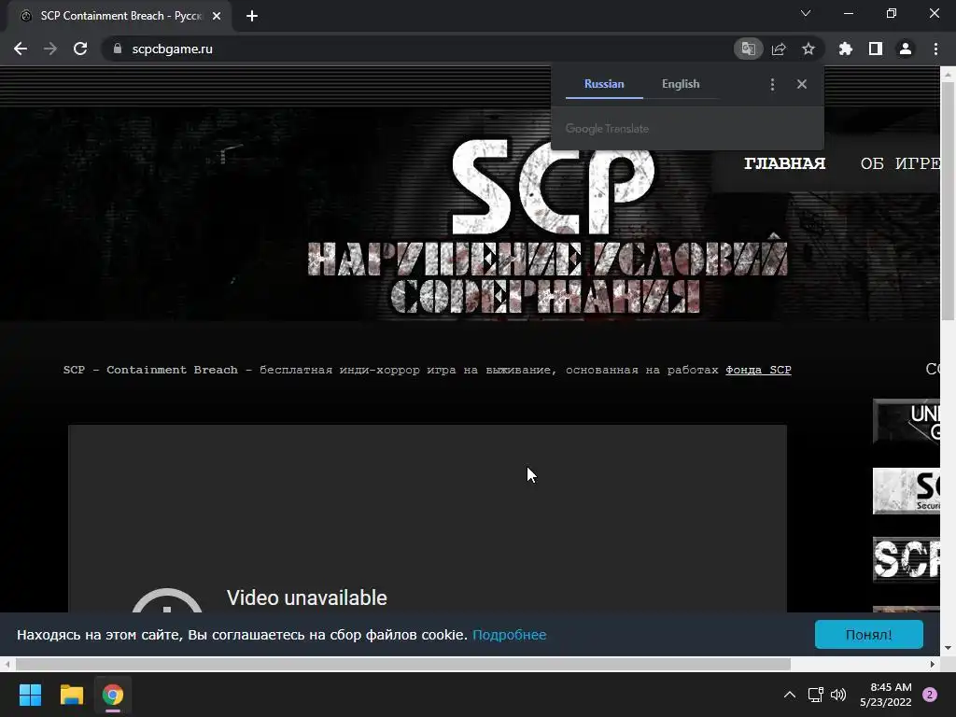Open the notifications badge
Screen dimensions: 956x717
tap(930, 695)
